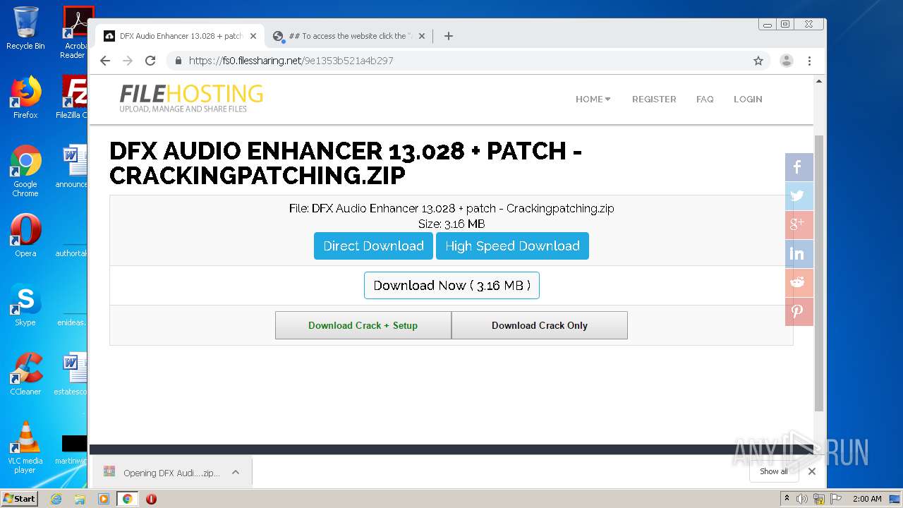Click the FileHosting logo
The image size is (903, 508).
point(191,98)
